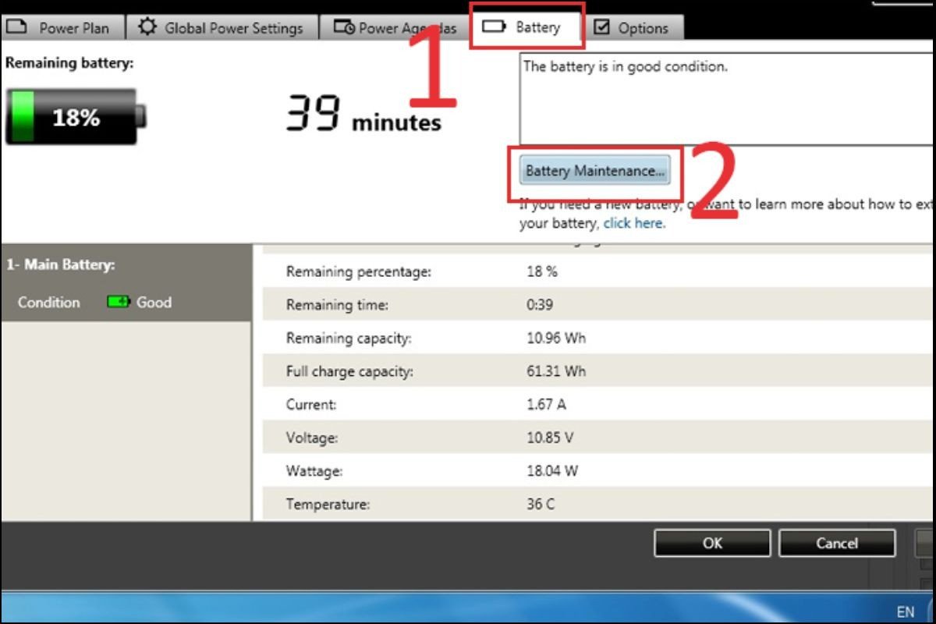Open Battery Maintenance dialog
The image size is (936, 624).
(595, 171)
